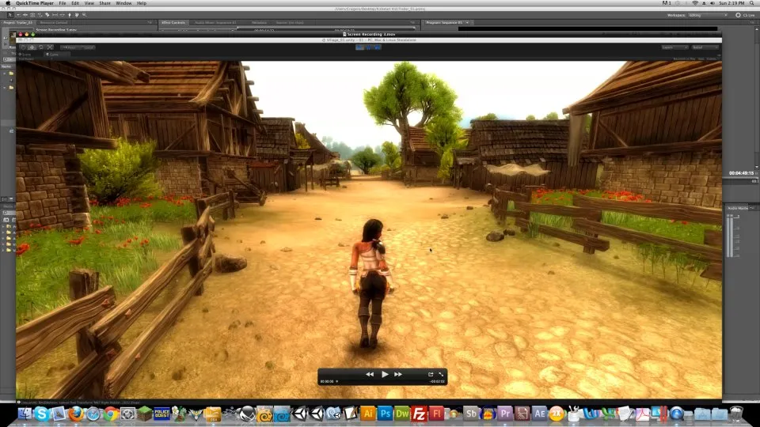The image size is (760, 427).
Task: Open FileZilla from the Dock
Action: tap(420, 413)
